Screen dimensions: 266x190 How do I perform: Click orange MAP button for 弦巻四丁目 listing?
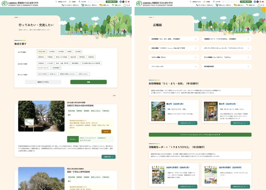(x=106, y=132)
